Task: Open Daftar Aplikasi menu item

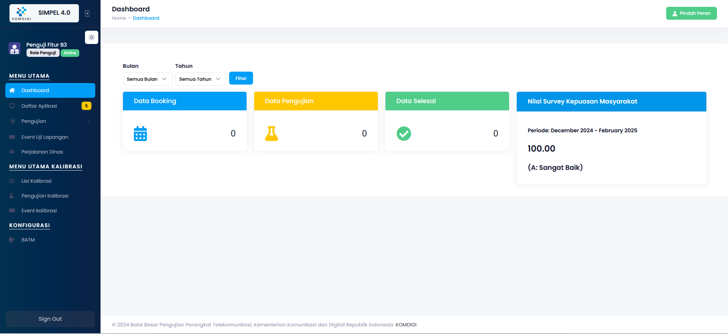Action: 39,106
